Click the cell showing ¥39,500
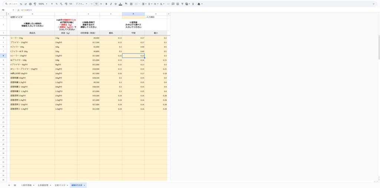The image size is (380, 188). point(88,96)
